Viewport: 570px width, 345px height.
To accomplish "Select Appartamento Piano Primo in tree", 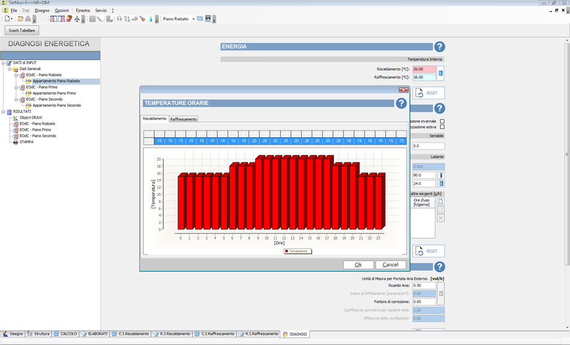I will coord(54,93).
